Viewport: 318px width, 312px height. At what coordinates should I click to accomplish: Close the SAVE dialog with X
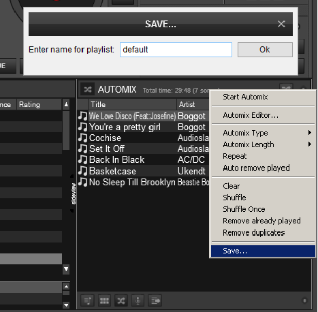click(281, 24)
